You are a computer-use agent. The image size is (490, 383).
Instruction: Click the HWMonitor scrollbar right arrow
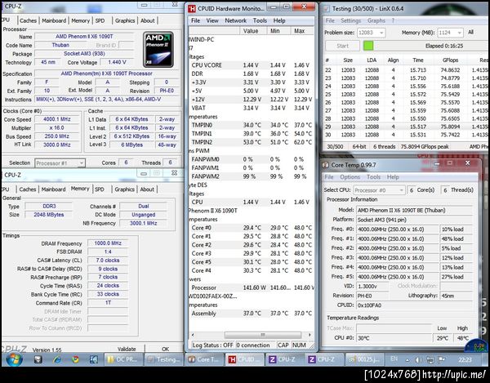[310, 335]
